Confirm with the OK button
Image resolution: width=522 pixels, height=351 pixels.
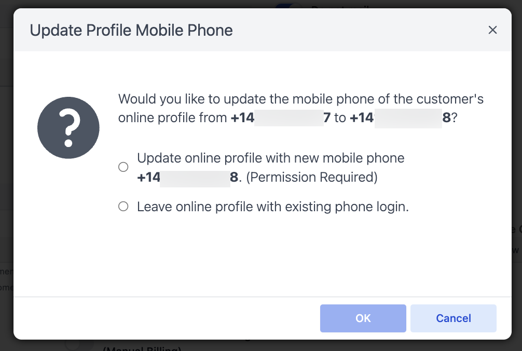pos(363,318)
